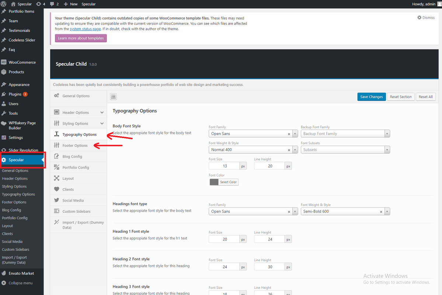The width and height of the screenshot is (442, 295).
Task: Click the Envato Market leaf icon
Action: 4,273
